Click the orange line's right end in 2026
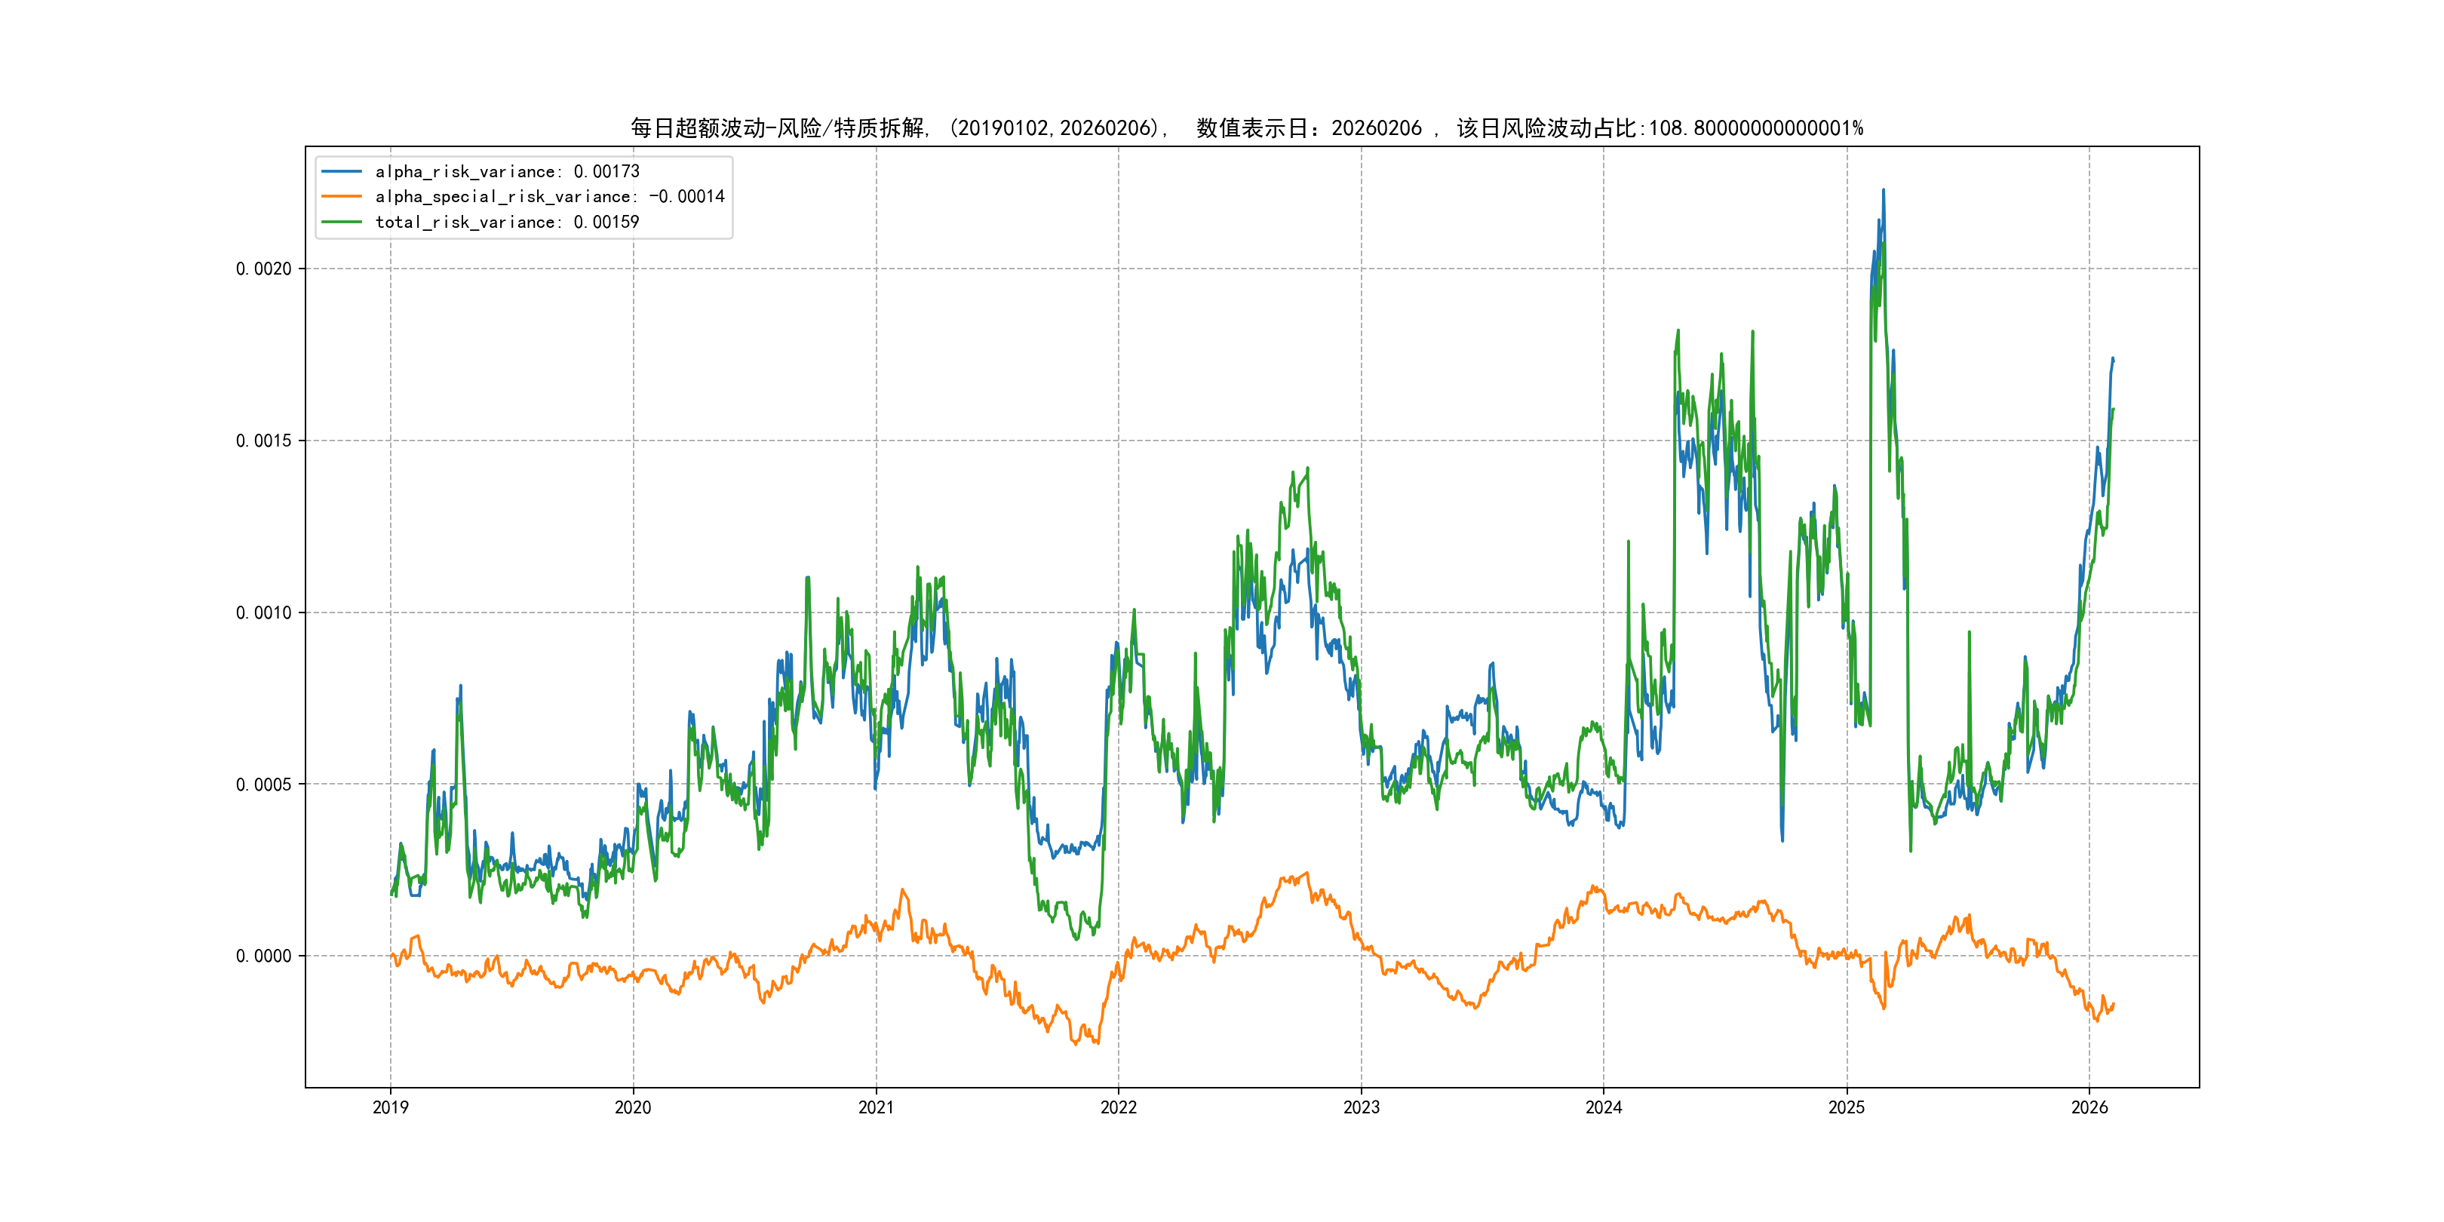2444x1222 pixels. coord(2113,1004)
